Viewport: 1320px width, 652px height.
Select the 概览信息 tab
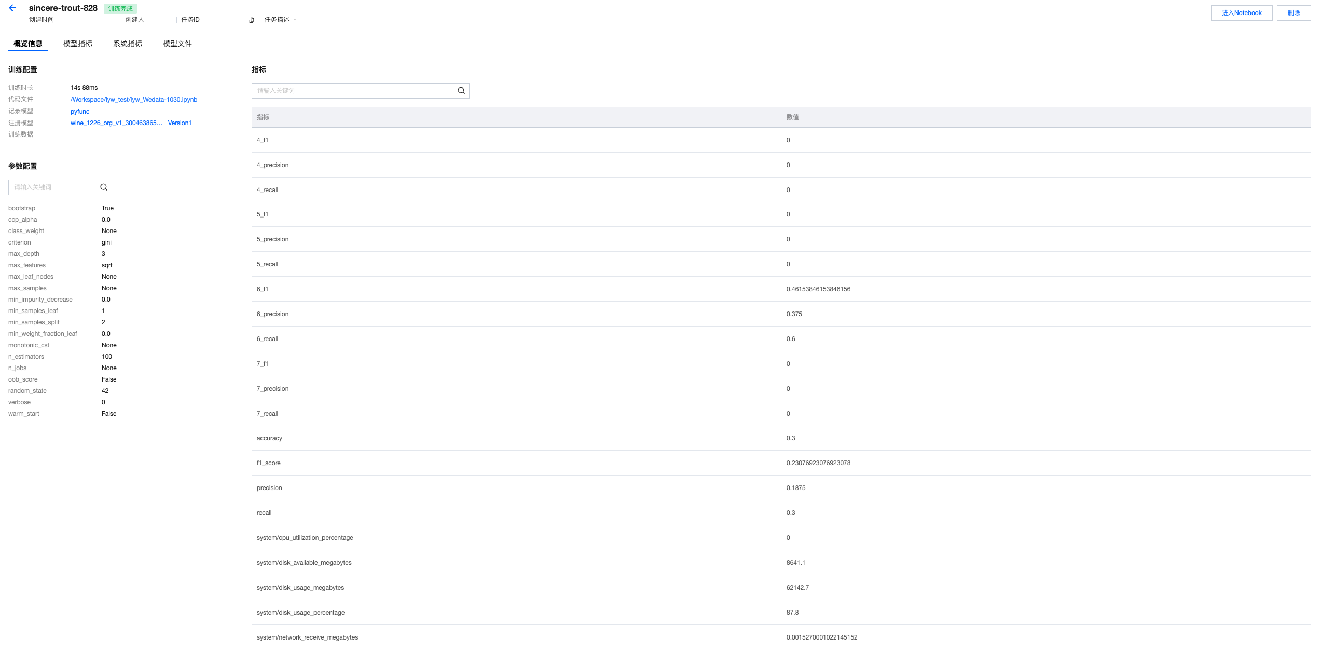pyautogui.click(x=28, y=44)
